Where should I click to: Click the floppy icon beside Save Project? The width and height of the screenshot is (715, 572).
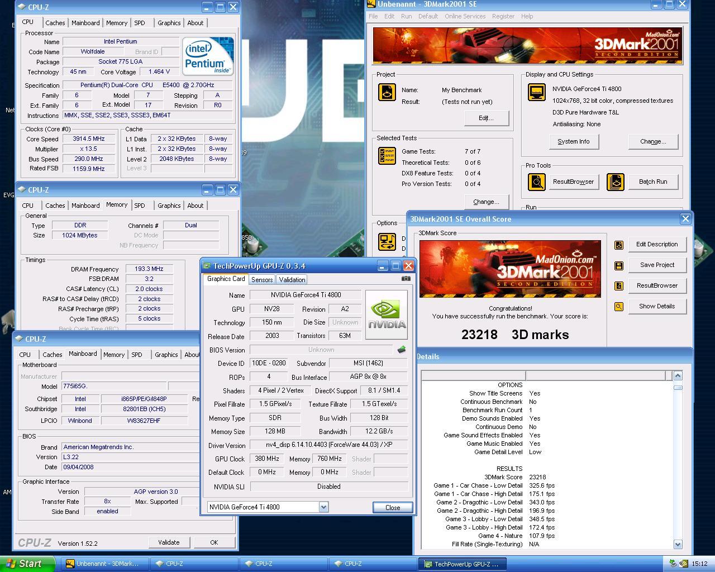(x=619, y=265)
